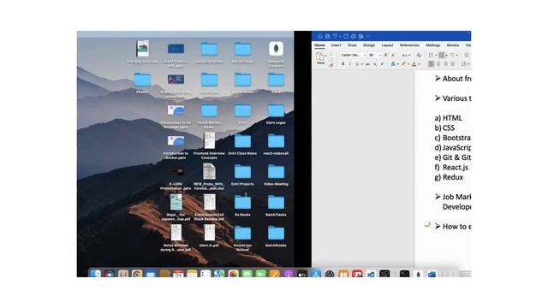Open the Review ribbon tab
The height and width of the screenshot is (308, 548).
pyautogui.click(x=453, y=45)
